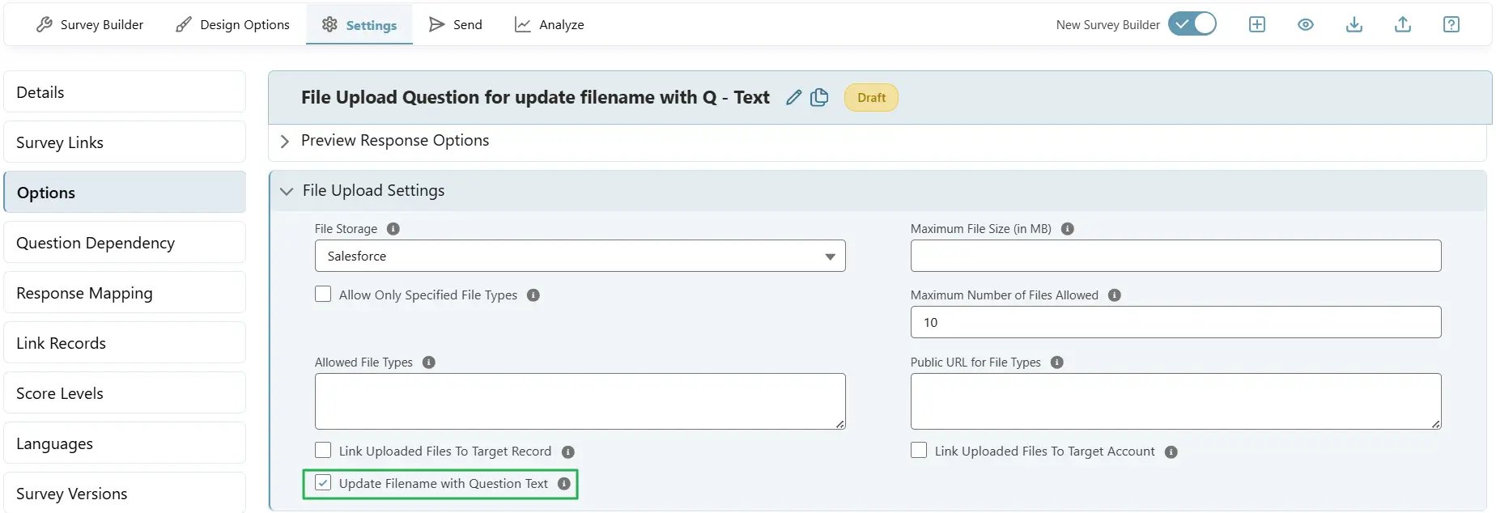The image size is (1496, 513).
Task: Open Link Records in sidebar
Action: click(125, 342)
